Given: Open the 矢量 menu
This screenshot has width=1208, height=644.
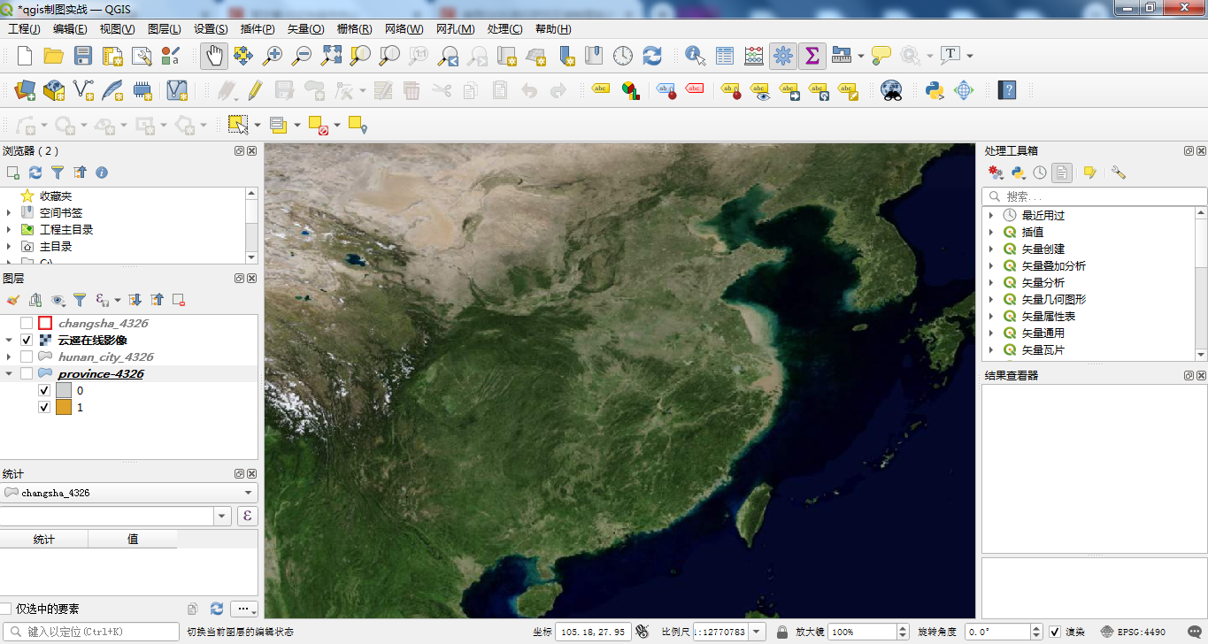Looking at the screenshot, I should tap(306, 29).
